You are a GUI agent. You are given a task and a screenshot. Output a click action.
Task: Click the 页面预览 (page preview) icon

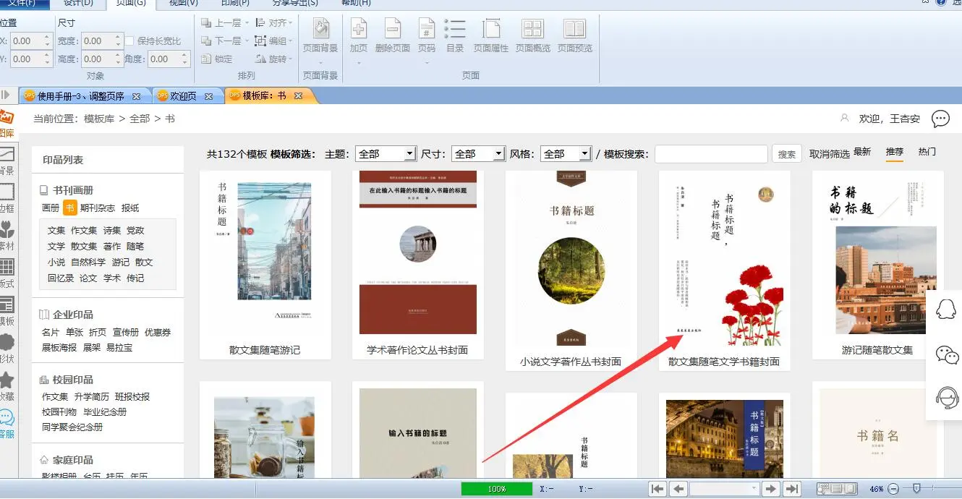tap(574, 30)
